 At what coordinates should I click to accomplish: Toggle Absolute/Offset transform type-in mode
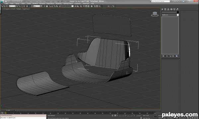click(115, 115)
